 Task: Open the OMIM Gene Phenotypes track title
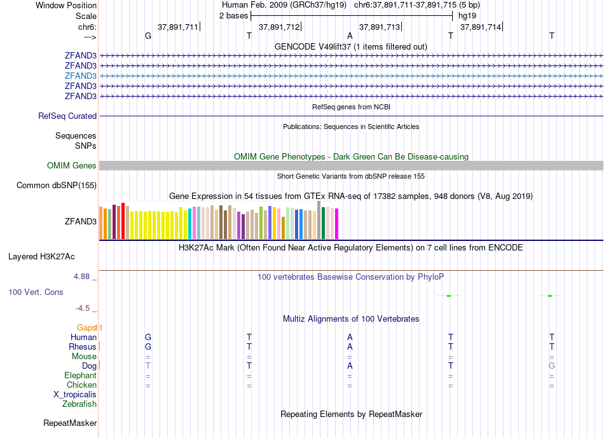tap(351, 157)
